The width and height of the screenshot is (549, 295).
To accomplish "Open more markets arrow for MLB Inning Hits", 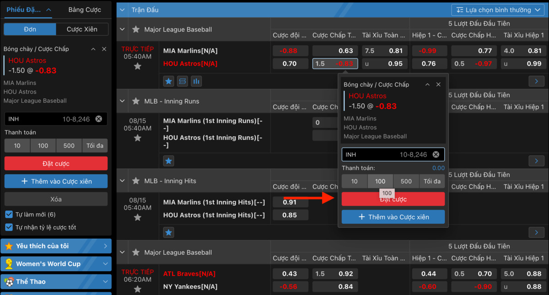I will (536, 232).
